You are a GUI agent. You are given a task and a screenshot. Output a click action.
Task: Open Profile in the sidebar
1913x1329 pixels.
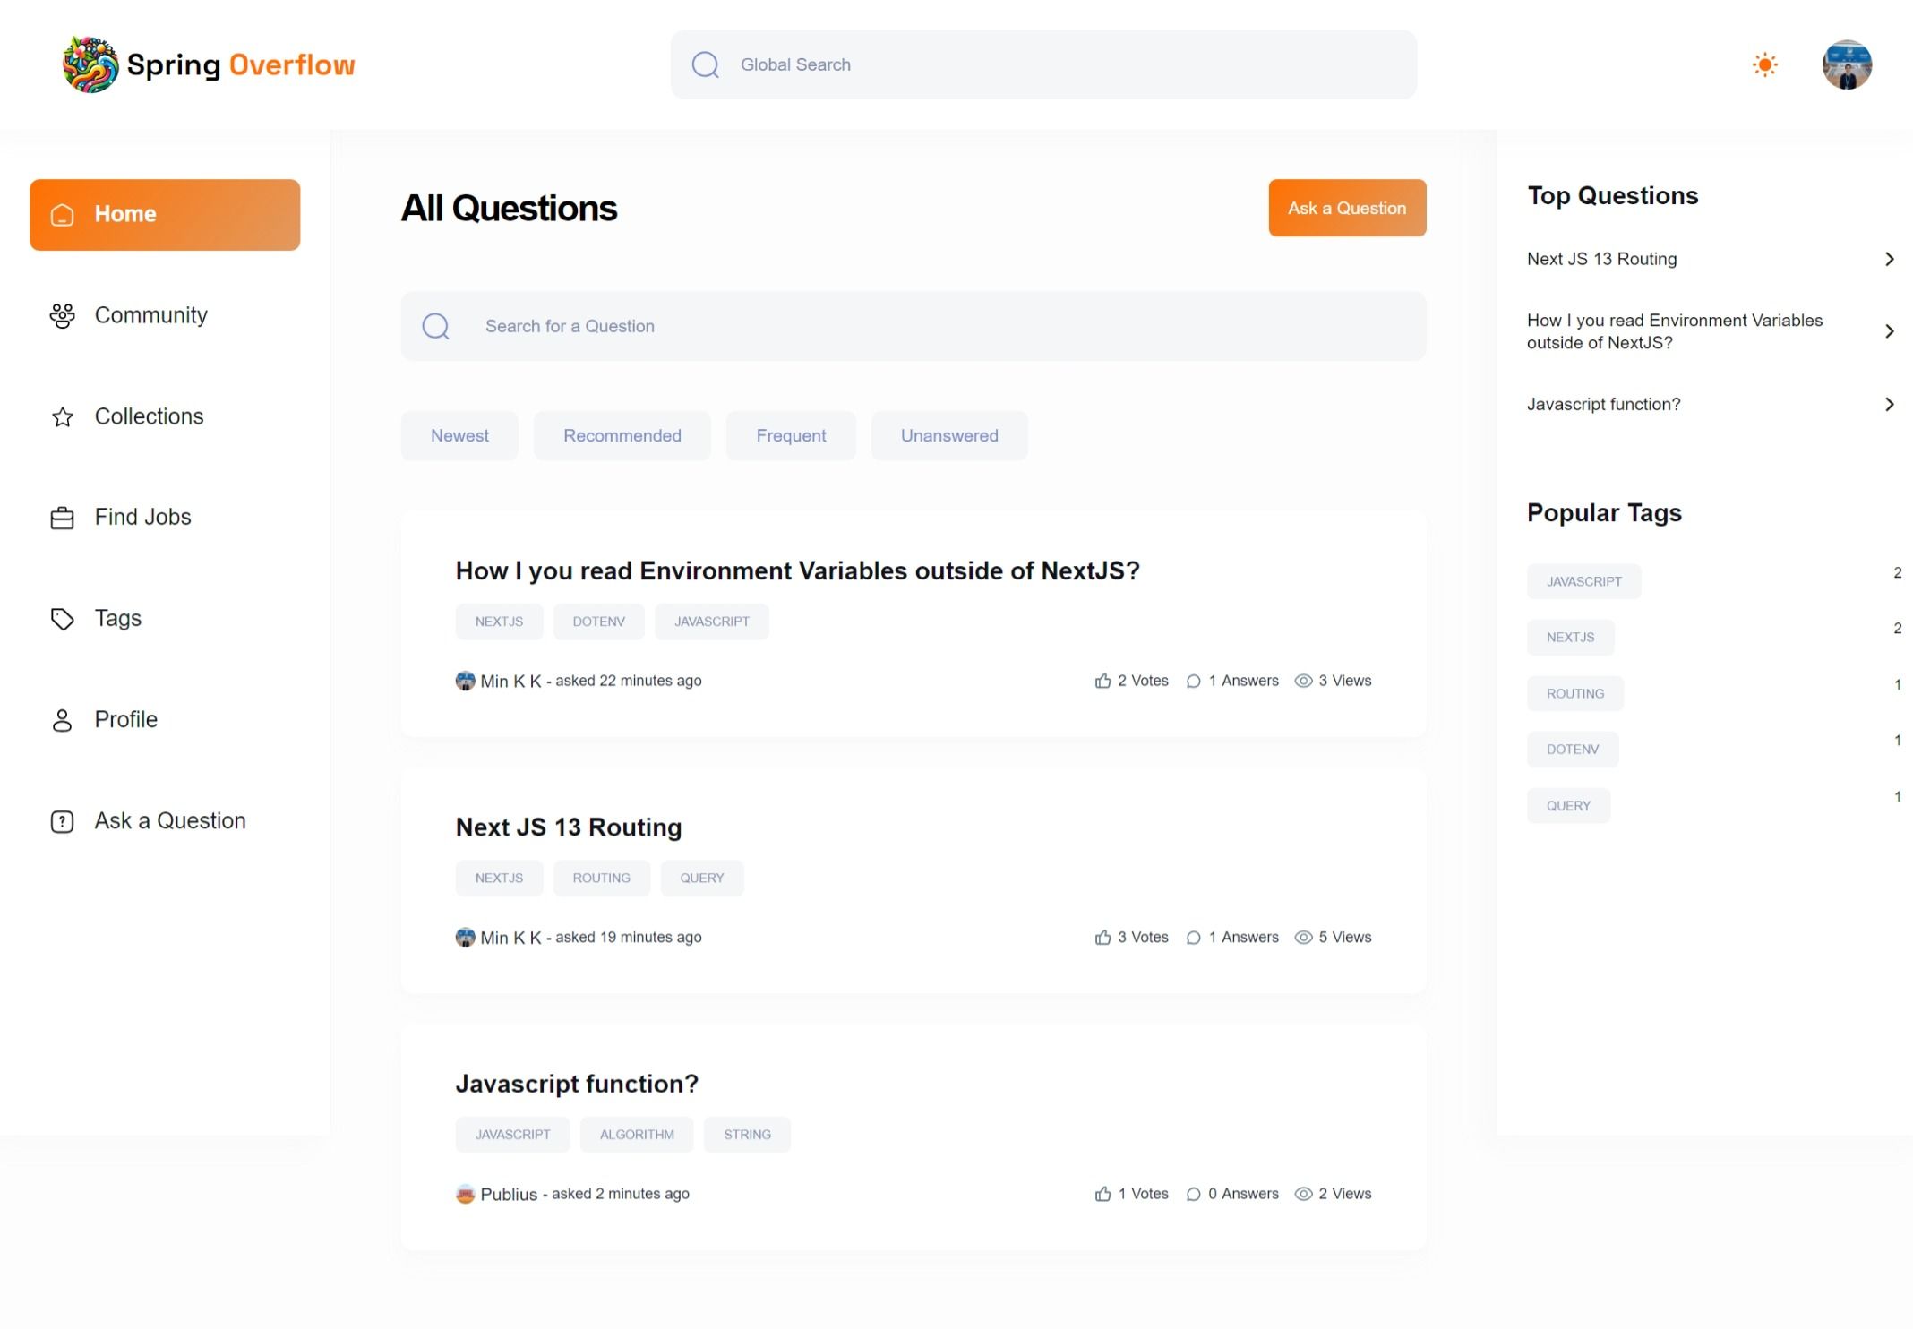[125, 720]
